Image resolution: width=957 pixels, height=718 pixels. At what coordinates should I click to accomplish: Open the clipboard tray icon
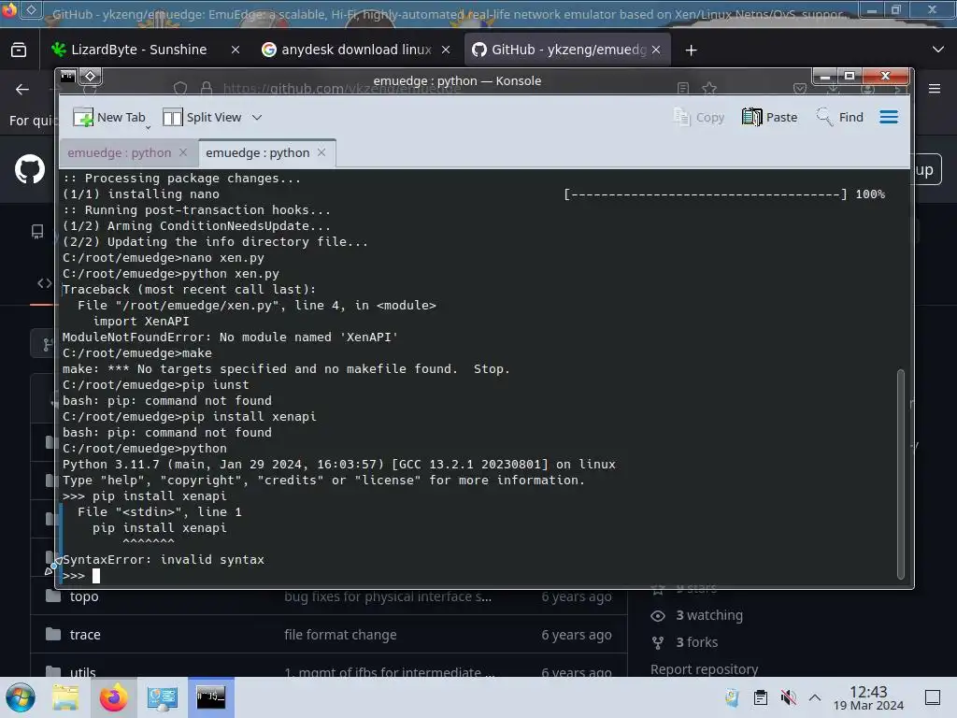pyautogui.click(x=761, y=697)
